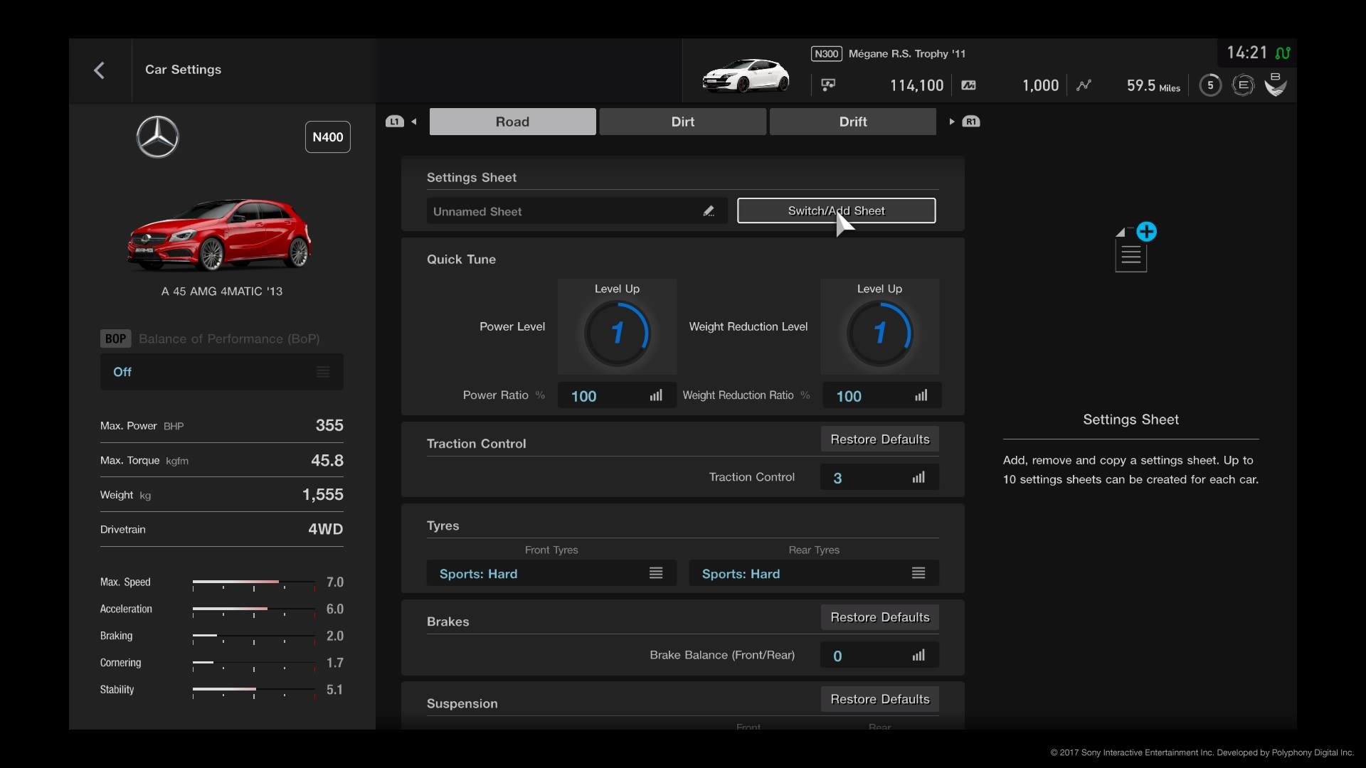The height and width of the screenshot is (768, 1366).
Task: Click the BOP badge icon
Action: (x=115, y=338)
